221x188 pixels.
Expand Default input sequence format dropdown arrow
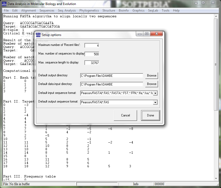pos(155,93)
